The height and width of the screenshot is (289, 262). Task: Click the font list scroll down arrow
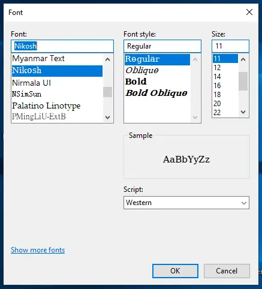[107, 117]
